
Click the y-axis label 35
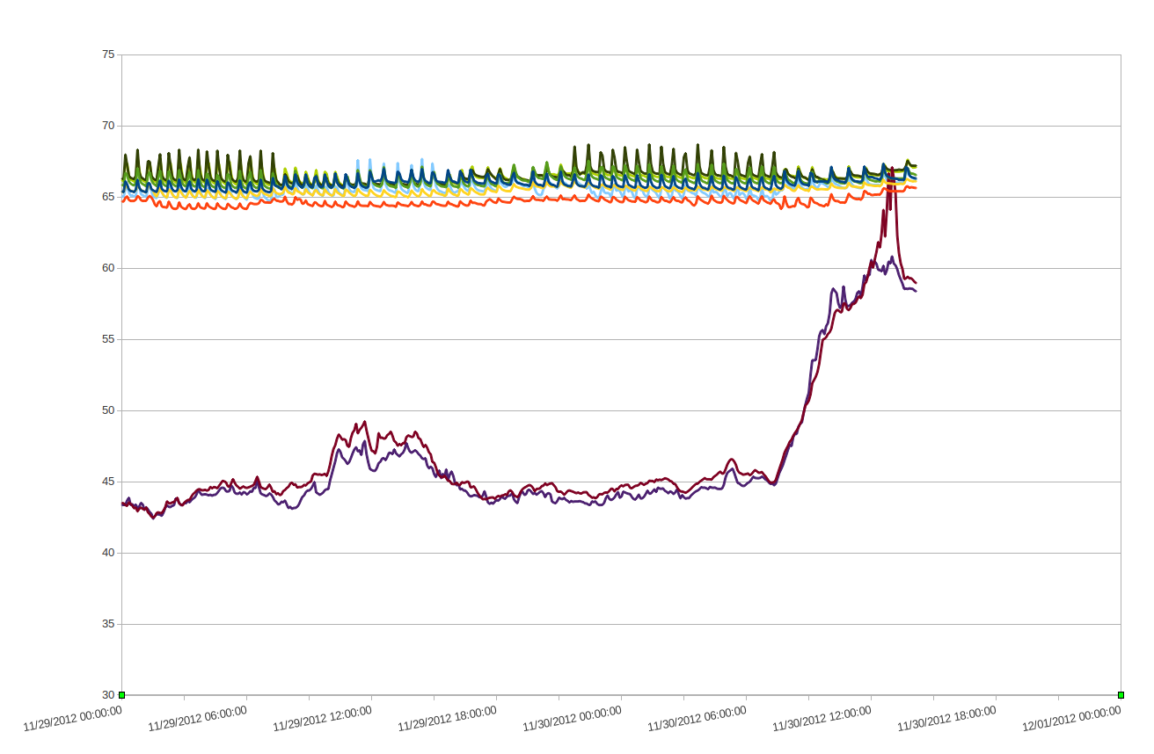pyautogui.click(x=108, y=624)
